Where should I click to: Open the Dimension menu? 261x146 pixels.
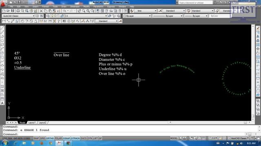pos(75,6)
